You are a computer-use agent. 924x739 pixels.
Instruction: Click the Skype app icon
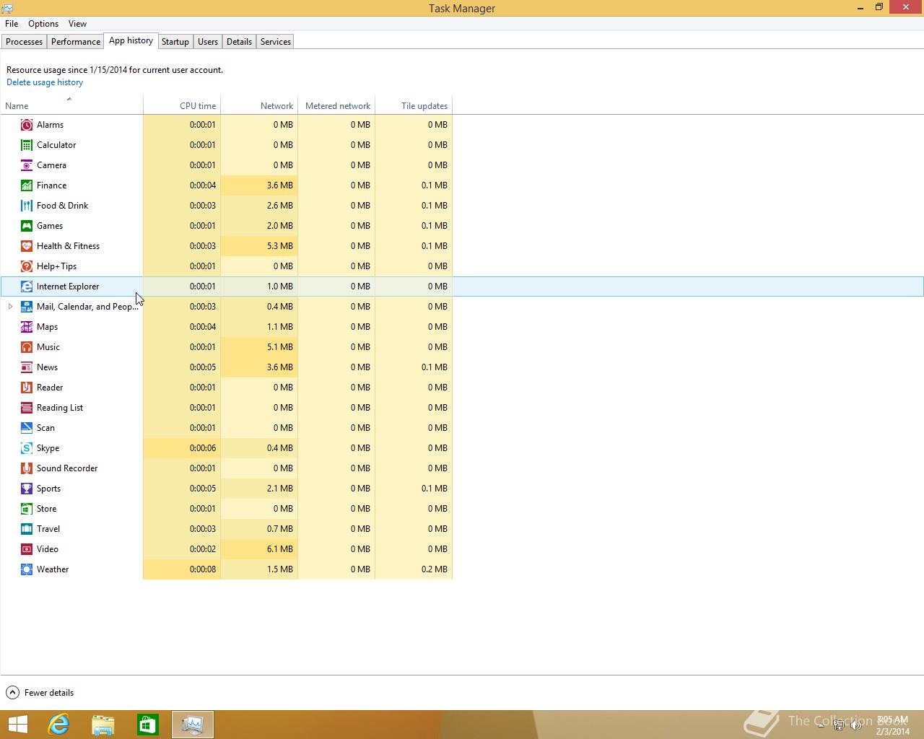[x=27, y=448]
